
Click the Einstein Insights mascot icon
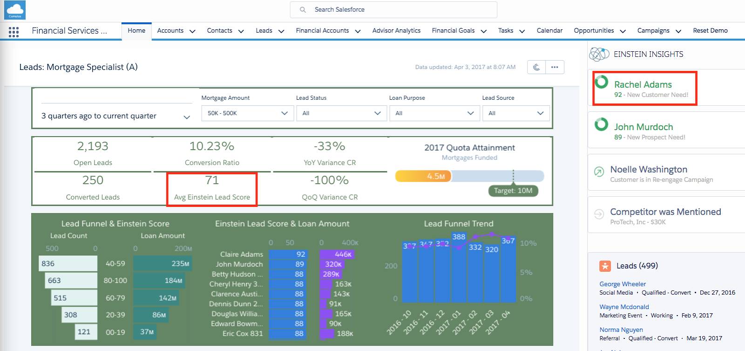click(599, 54)
